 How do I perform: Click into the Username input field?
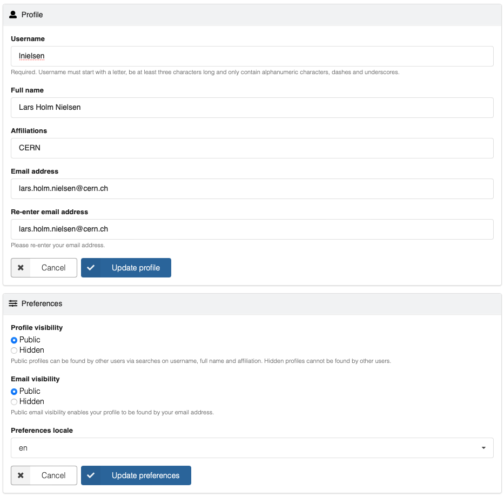(x=252, y=56)
